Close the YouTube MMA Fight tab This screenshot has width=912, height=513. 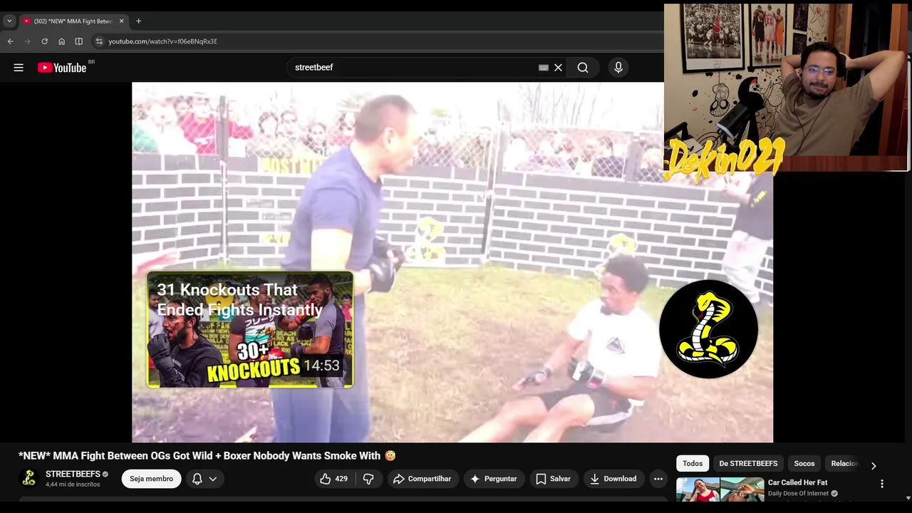pyautogui.click(x=121, y=21)
